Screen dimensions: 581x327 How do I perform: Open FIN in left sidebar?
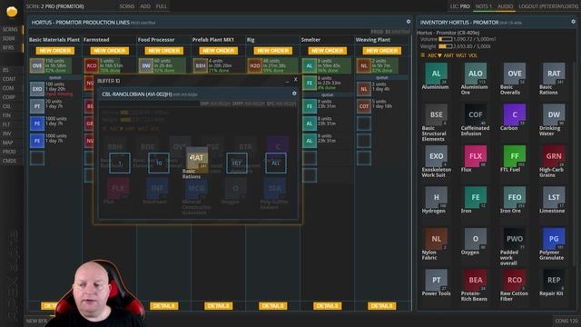pos(6,115)
